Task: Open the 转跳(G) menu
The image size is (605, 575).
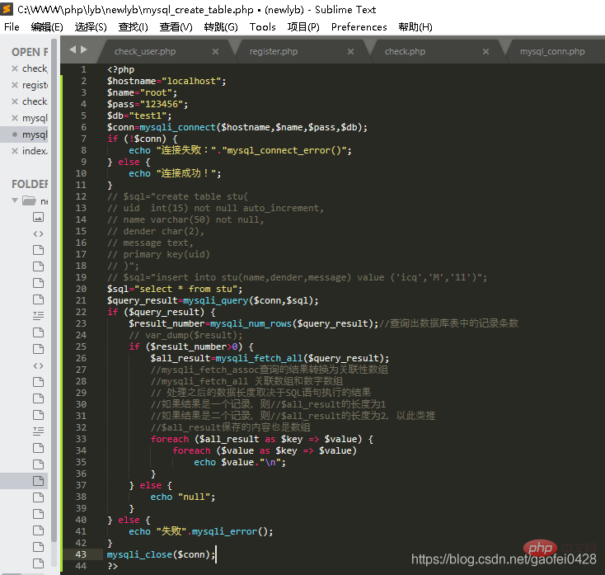Action: pos(221,26)
